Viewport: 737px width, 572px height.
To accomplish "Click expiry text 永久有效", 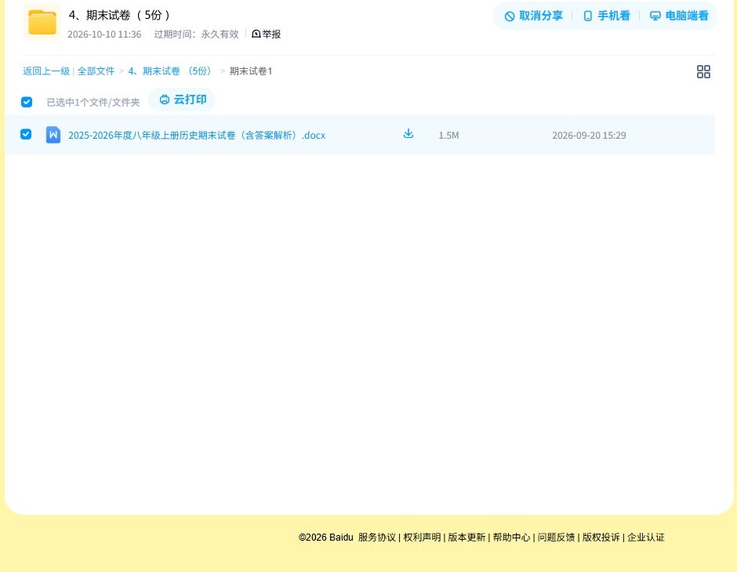I will point(220,34).
